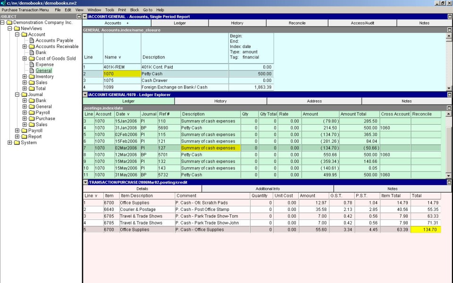Viewport: 453px width, 283px height.
Task: Maximize the Ledger Explorer pane via title bar box
Action: point(449,95)
